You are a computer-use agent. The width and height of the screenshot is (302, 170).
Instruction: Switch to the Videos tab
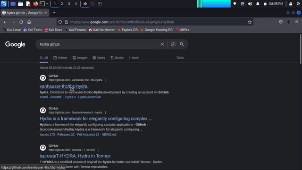tap(60, 58)
